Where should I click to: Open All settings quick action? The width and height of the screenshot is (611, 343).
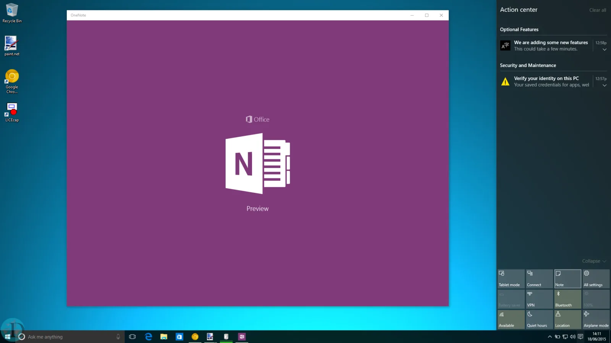[596, 279]
